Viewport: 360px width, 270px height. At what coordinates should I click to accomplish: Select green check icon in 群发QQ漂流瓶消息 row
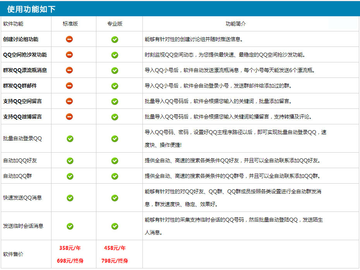[x=115, y=71]
